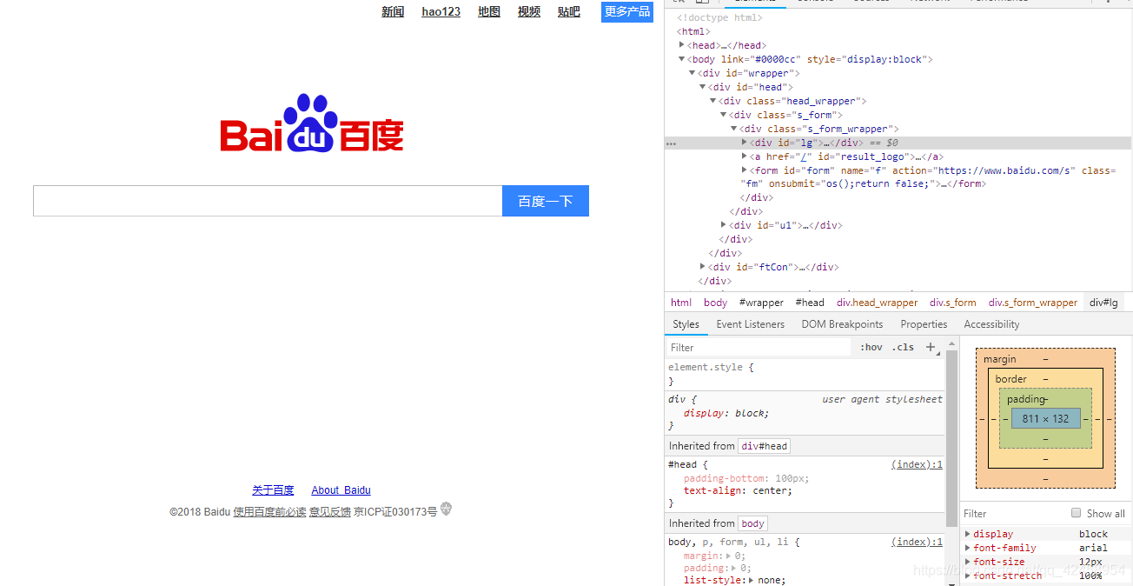Image resolution: width=1133 pixels, height=586 pixels.
Task: Open the 更多产品 button
Action: (x=627, y=11)
